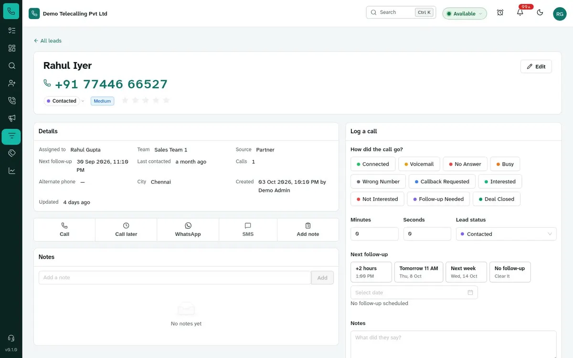573x358 pixels.
Task: Select the No Answer call outcome
Action: click(x=465, y=164)
